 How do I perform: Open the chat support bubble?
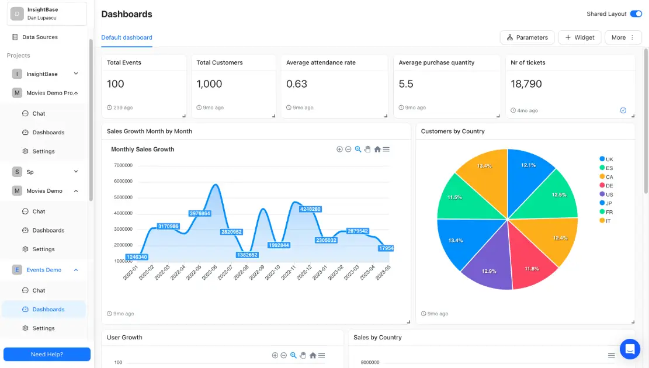tap(630, 349)
